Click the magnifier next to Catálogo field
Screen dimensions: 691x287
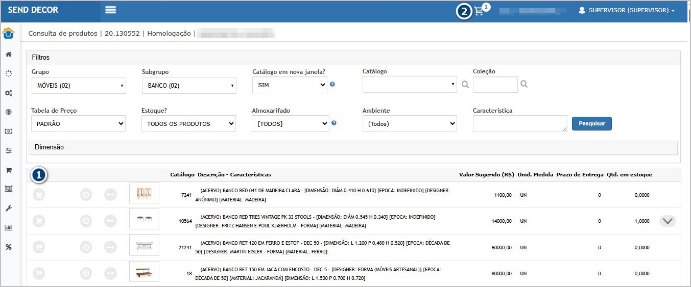click(465, 85)
